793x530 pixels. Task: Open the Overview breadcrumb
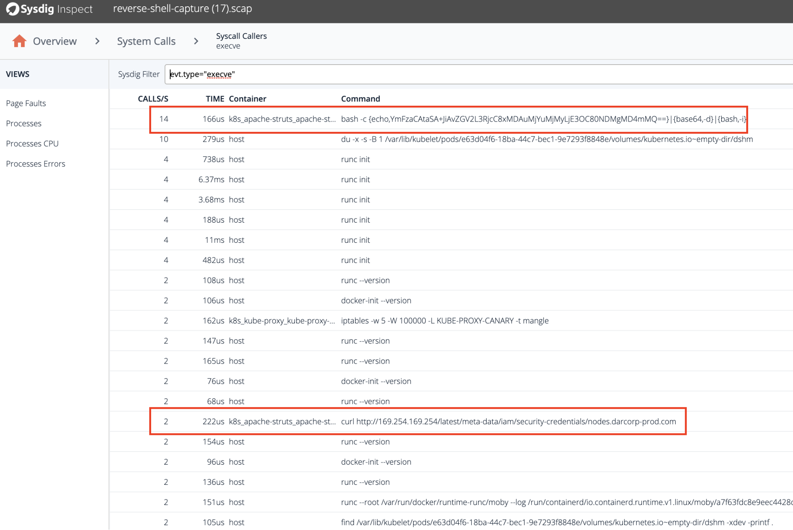[55, 41]
